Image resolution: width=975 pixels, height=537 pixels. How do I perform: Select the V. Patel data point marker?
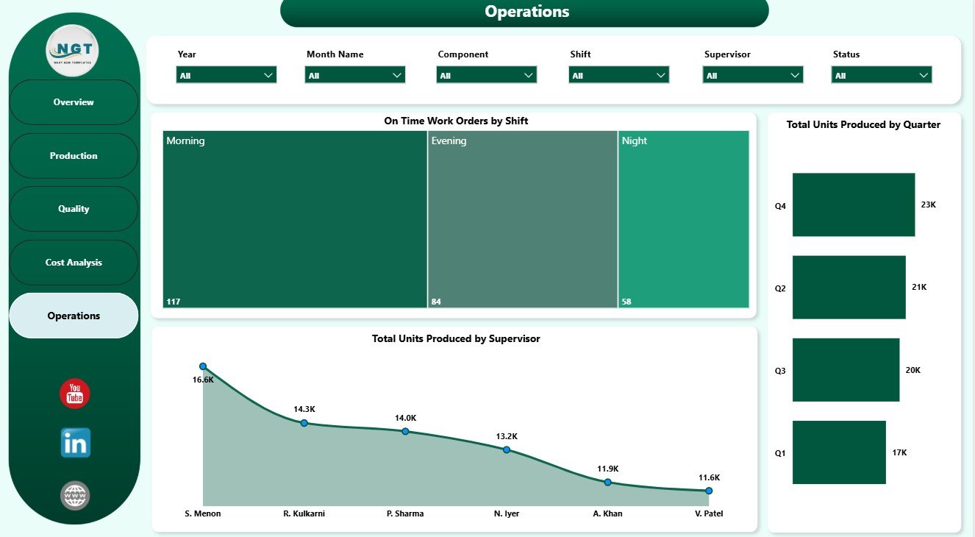(x=709, y=490)
